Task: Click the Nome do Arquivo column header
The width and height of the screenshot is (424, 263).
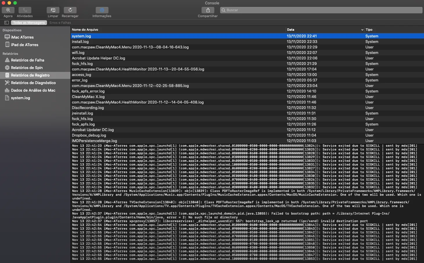Action: [x=85, y=30]
